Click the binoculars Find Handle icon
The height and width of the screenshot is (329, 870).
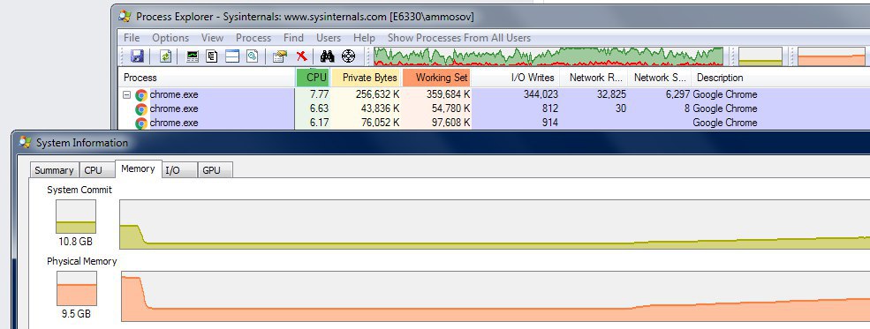[328, 56]
